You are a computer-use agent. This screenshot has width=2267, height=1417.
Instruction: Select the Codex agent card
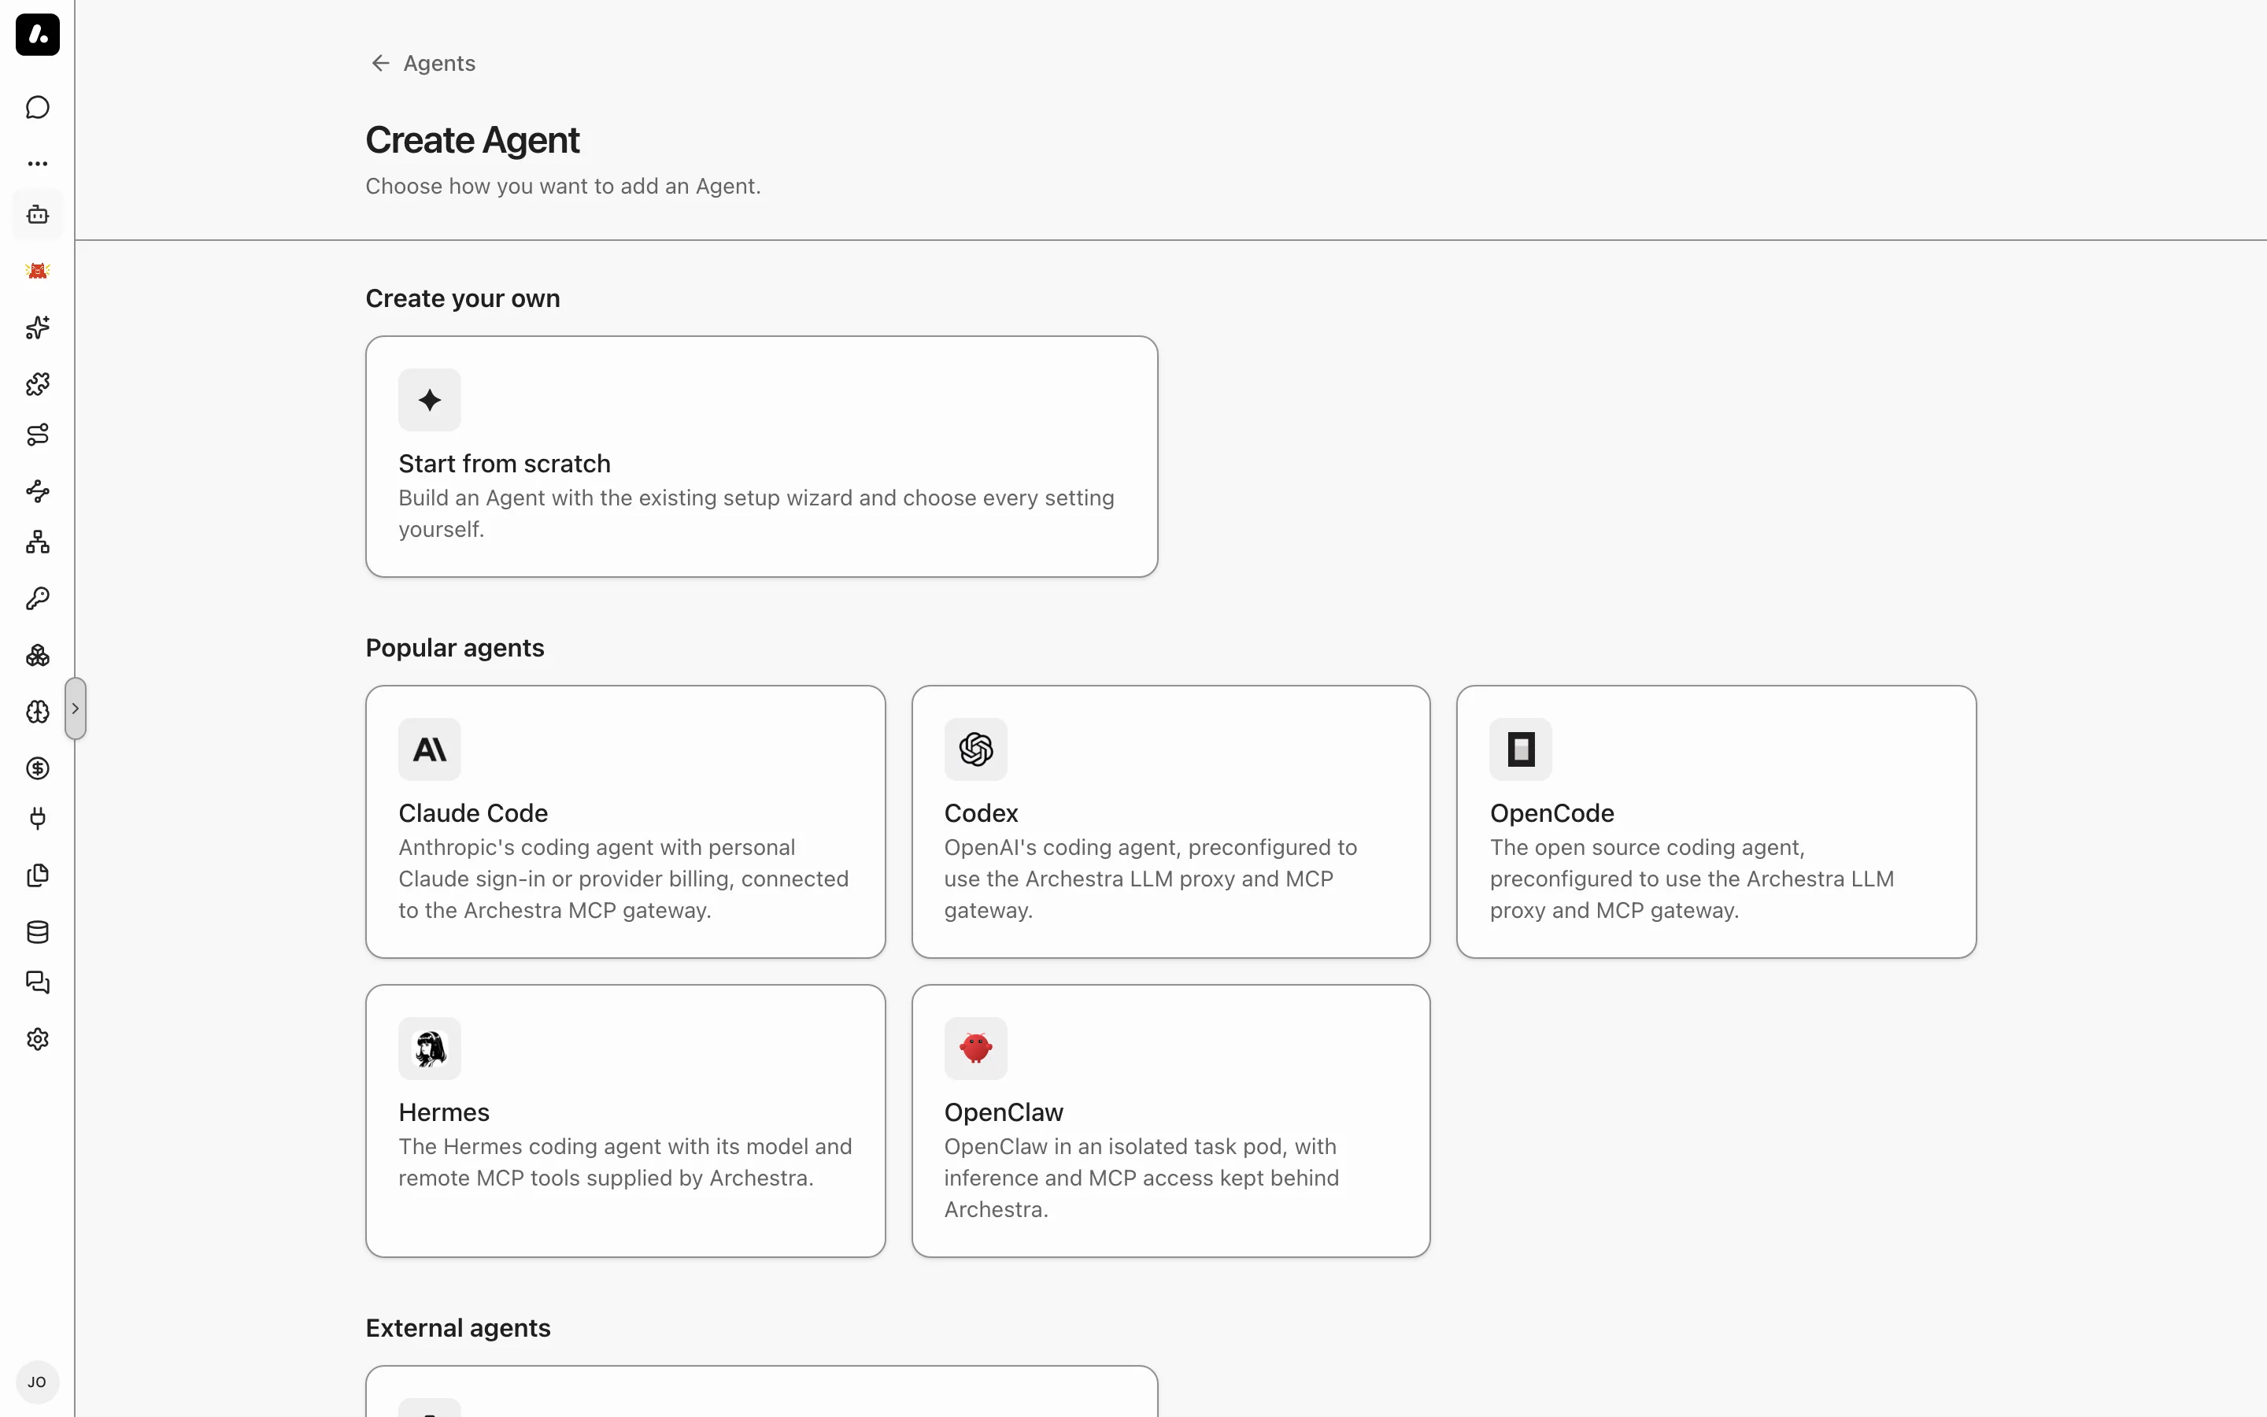(1171, 822)
